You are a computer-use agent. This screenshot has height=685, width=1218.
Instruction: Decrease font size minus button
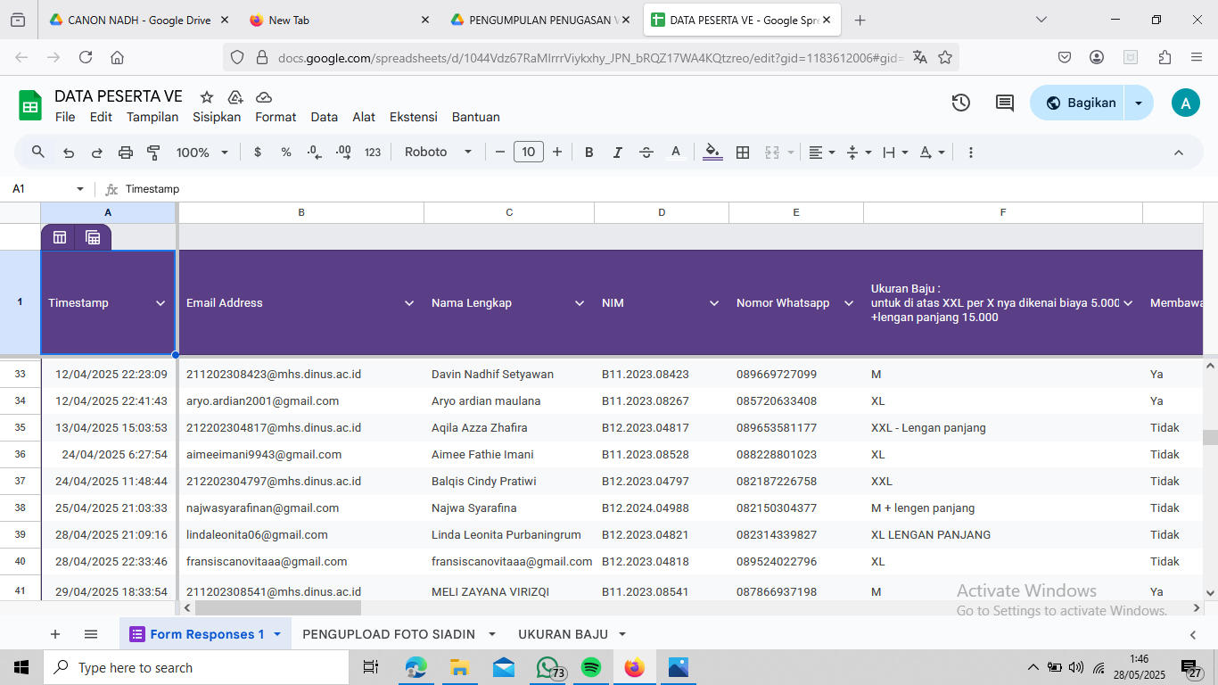click(500, 153)
